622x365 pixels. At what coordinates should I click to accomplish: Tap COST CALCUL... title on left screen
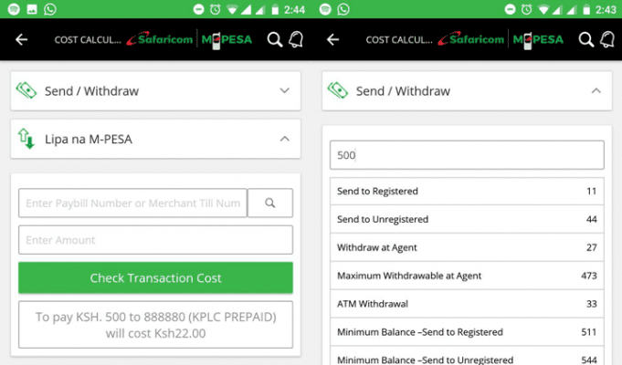point(88,39)
